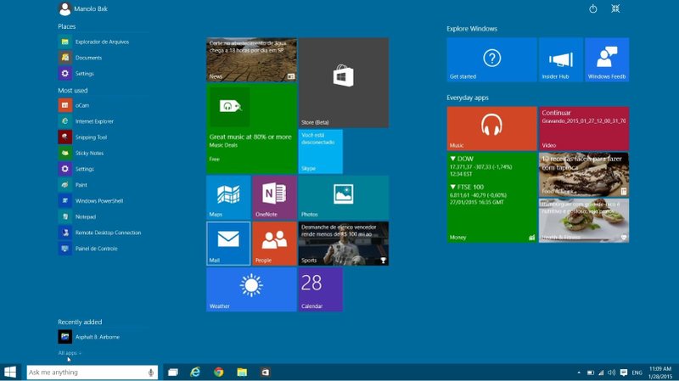Open the Calendar tile showing 28

tap(321, 289)
